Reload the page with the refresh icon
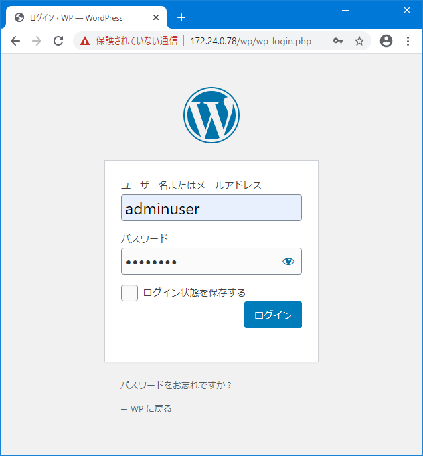 pos(58,41)
